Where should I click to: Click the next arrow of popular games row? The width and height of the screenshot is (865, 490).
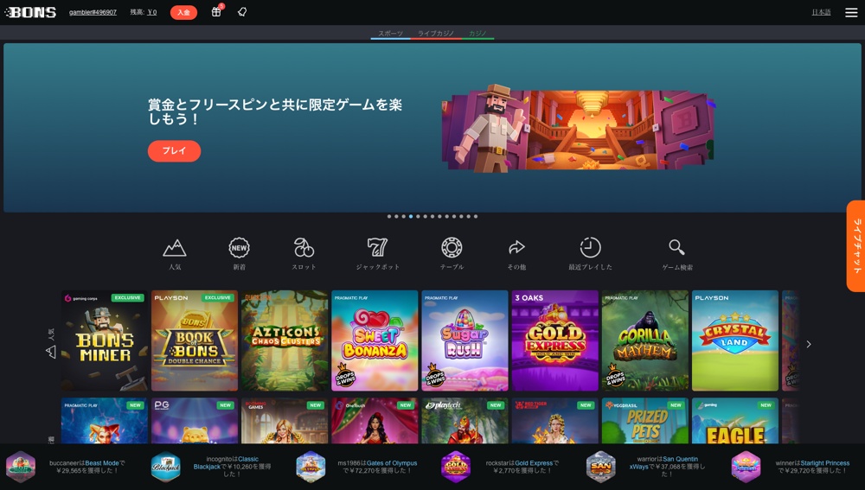(x=809, y=345)
